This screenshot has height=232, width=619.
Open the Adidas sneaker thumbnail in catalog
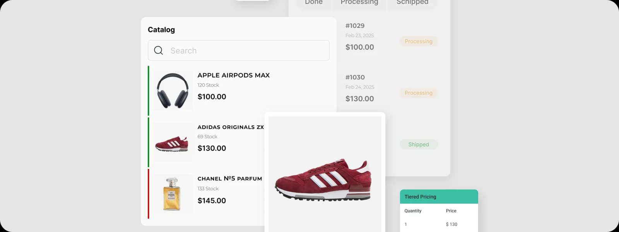point(173,143)
